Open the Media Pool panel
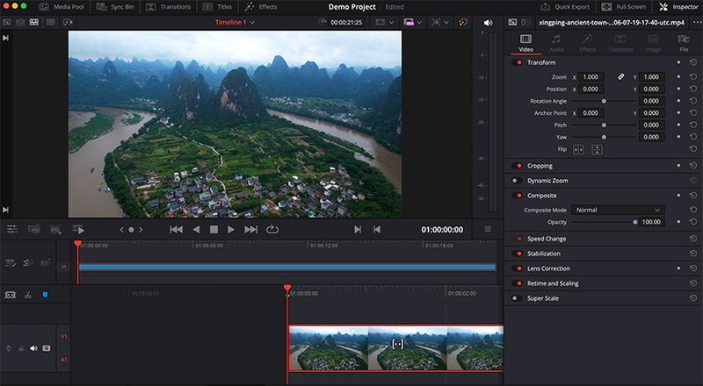The height and width of the screenshot is (386, 703). tap(62, 7)
